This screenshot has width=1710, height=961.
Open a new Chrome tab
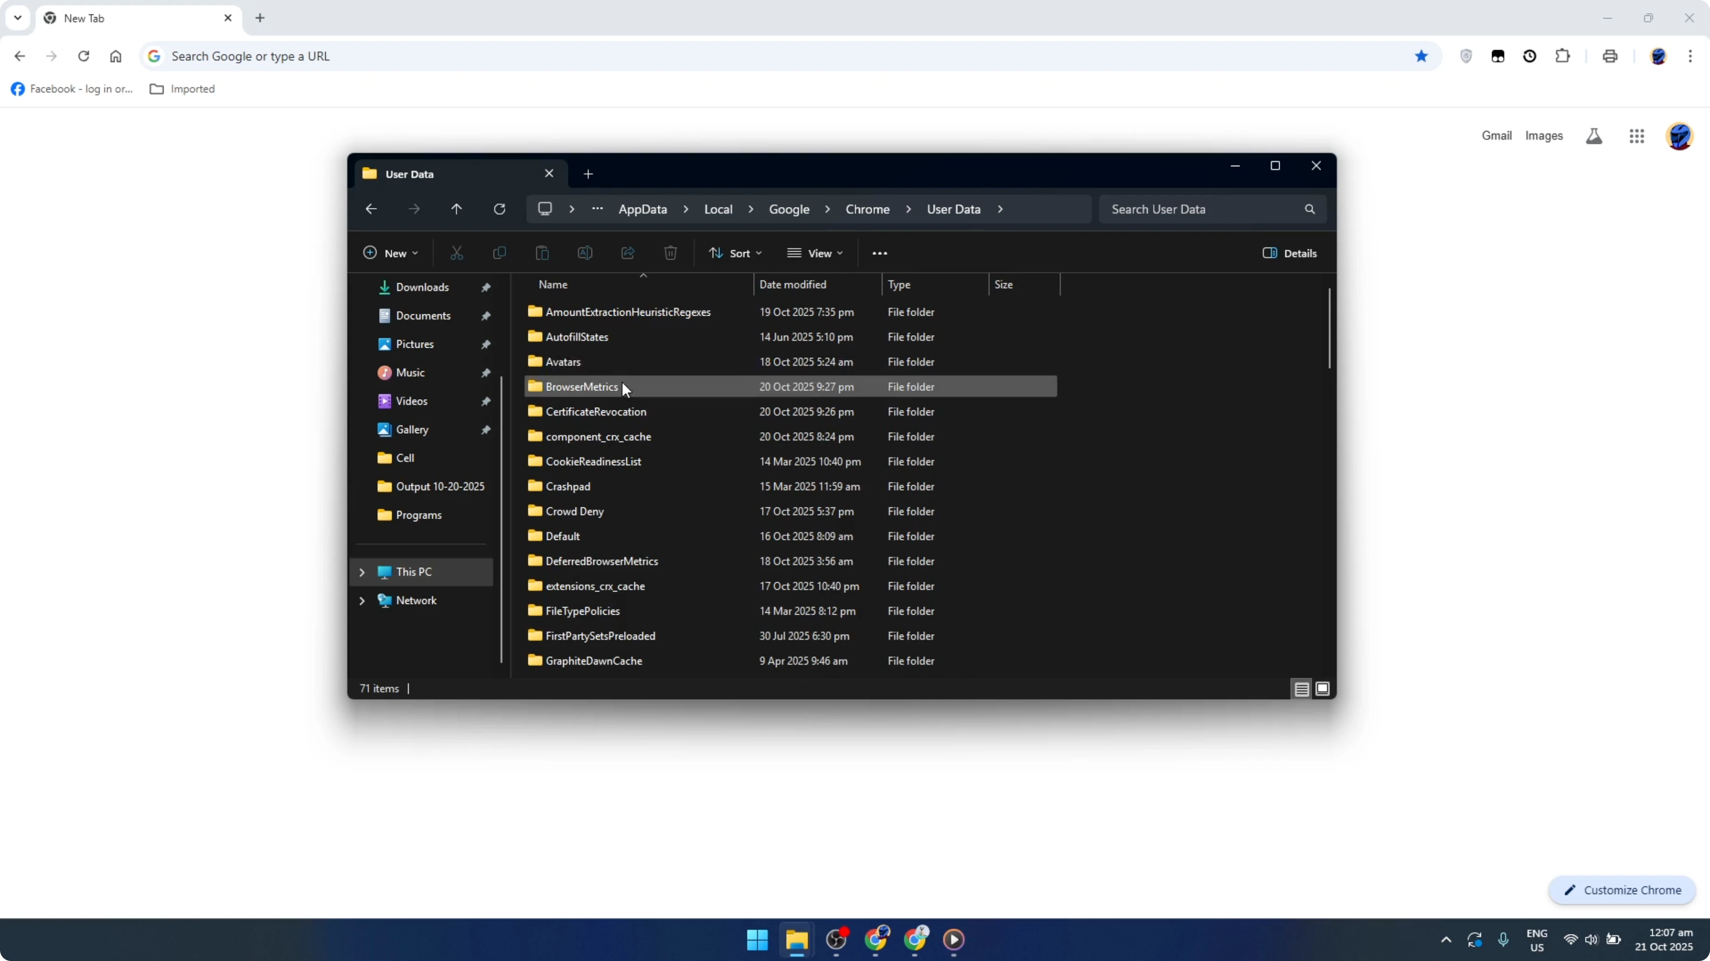click(x=260, y=19)
